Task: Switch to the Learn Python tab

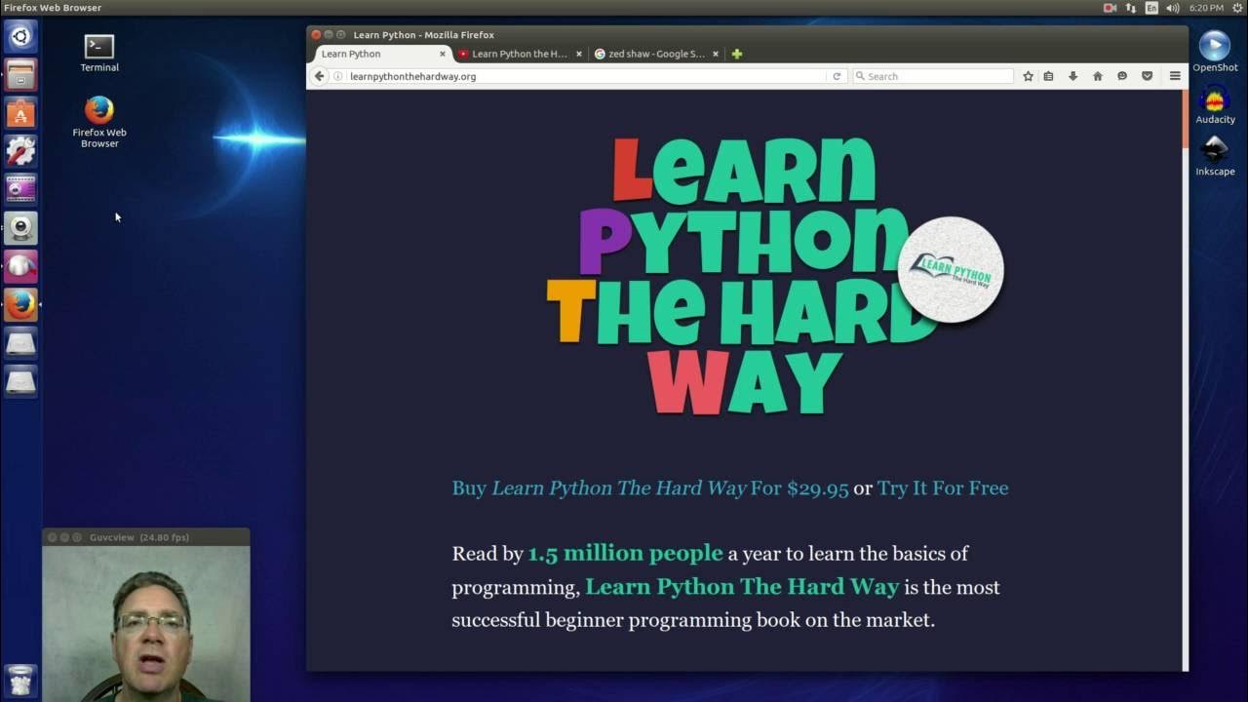Action: click(x=381, y=54)
